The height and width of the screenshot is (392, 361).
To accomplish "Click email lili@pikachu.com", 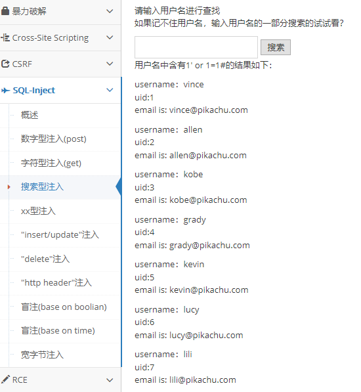I will pos(203,380).
